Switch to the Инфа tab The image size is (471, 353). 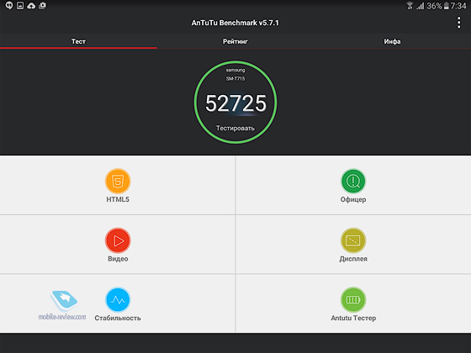[392, 41]
